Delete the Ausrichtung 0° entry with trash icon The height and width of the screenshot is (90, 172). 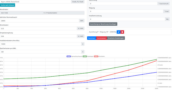pyautogui.click(x=122, y=32)
